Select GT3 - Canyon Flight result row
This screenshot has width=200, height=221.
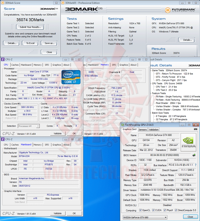pyautogui.click(x=171, y=80)
